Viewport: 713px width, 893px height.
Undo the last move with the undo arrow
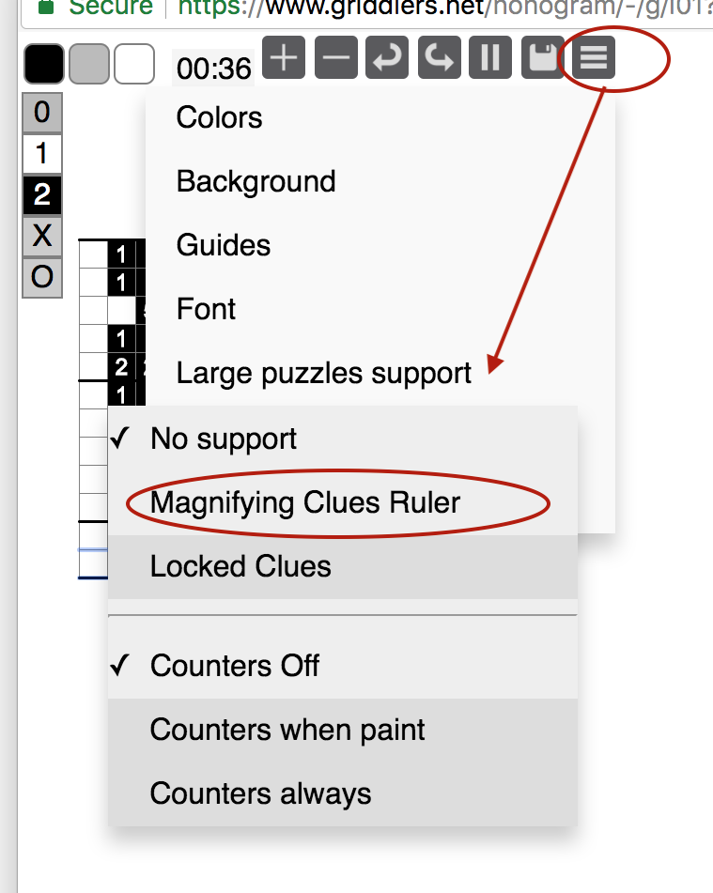(x=387, y=57)
